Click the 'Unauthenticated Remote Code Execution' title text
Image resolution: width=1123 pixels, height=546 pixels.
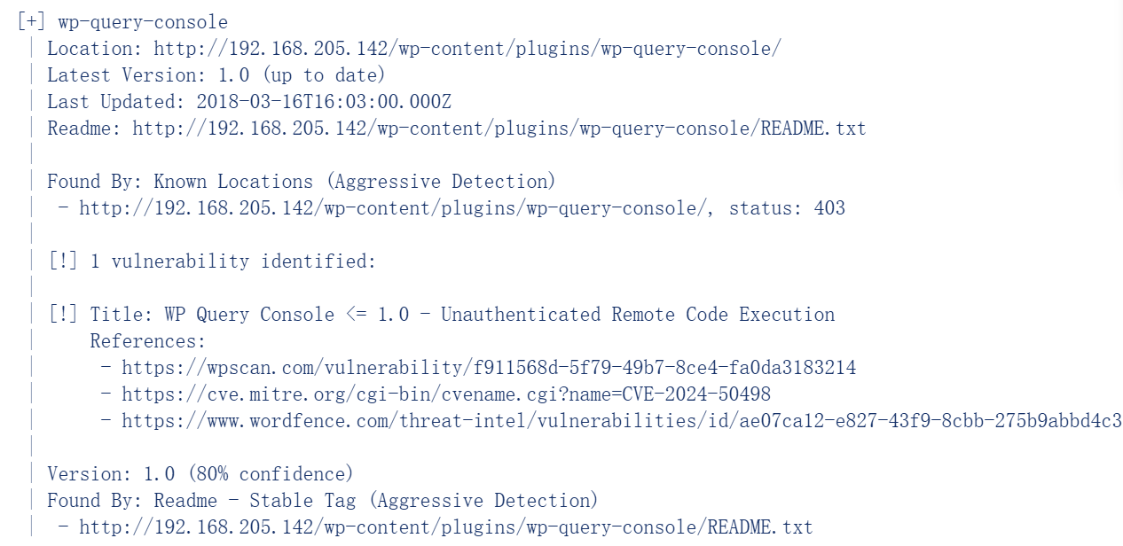tap(638, 315)
